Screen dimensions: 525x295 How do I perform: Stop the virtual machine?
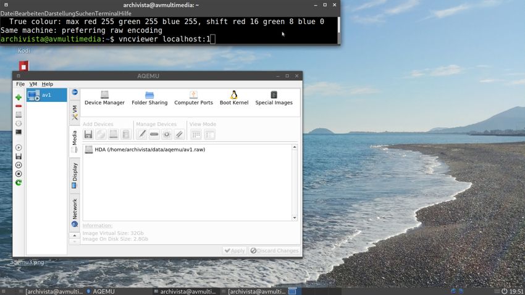click(19, 174)
